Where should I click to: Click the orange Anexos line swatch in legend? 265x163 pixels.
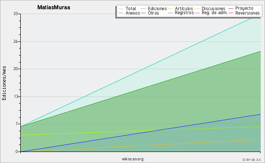(x=121, y=13)
